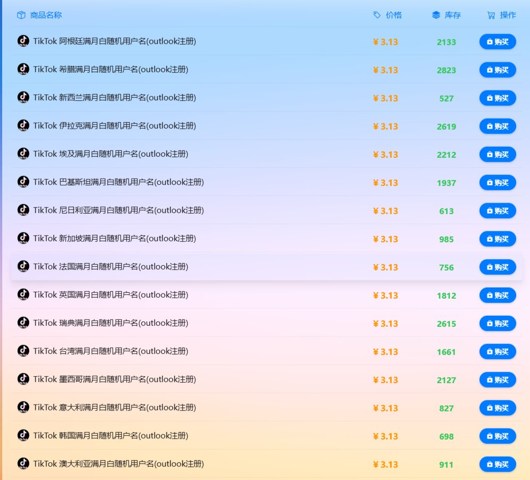Click 购买 for the 意大利 account
This screenshot has height=480, width=530.
click(x=498, y=408)
